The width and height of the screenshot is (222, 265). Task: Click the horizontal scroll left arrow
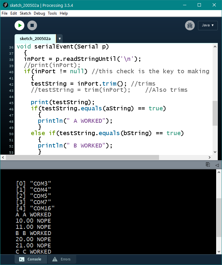click(x=3, y=158)
